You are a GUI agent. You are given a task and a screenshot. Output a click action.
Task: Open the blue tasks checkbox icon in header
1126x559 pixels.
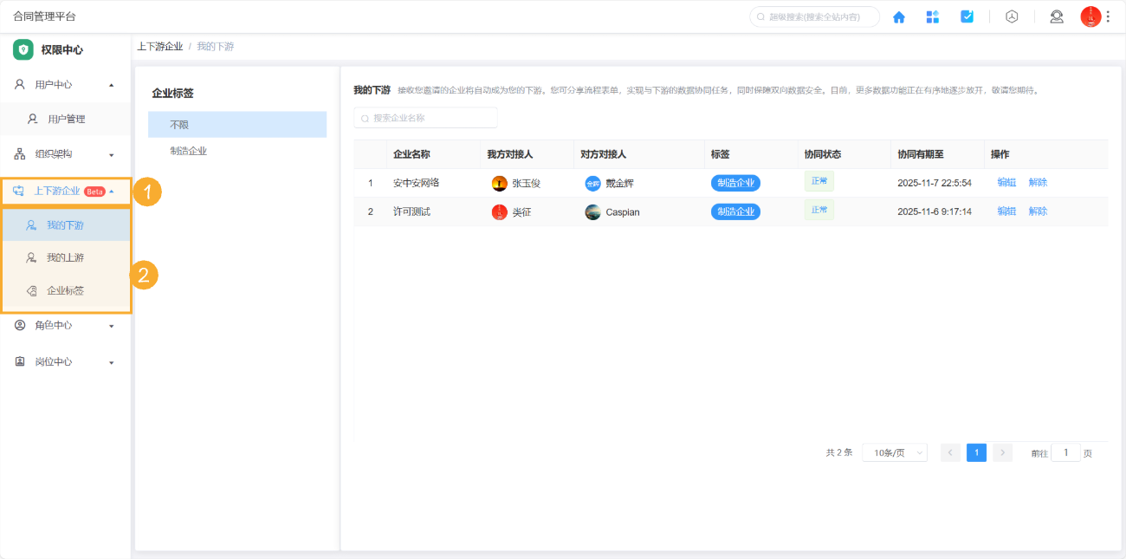[967, 16]
